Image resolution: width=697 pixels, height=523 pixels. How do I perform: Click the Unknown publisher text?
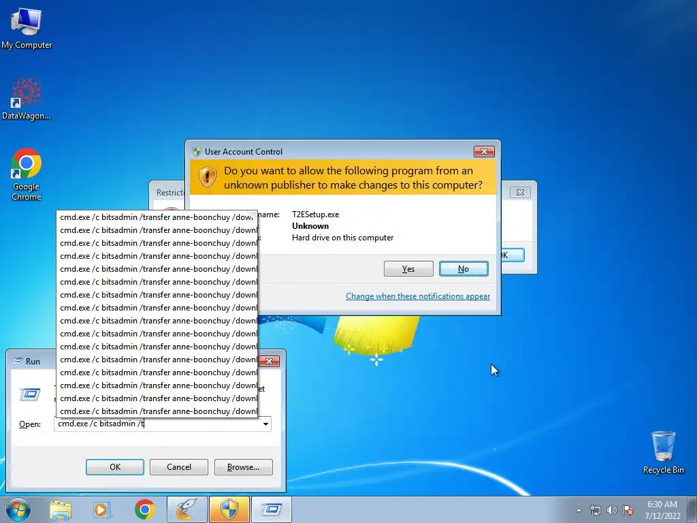point(310,226)
